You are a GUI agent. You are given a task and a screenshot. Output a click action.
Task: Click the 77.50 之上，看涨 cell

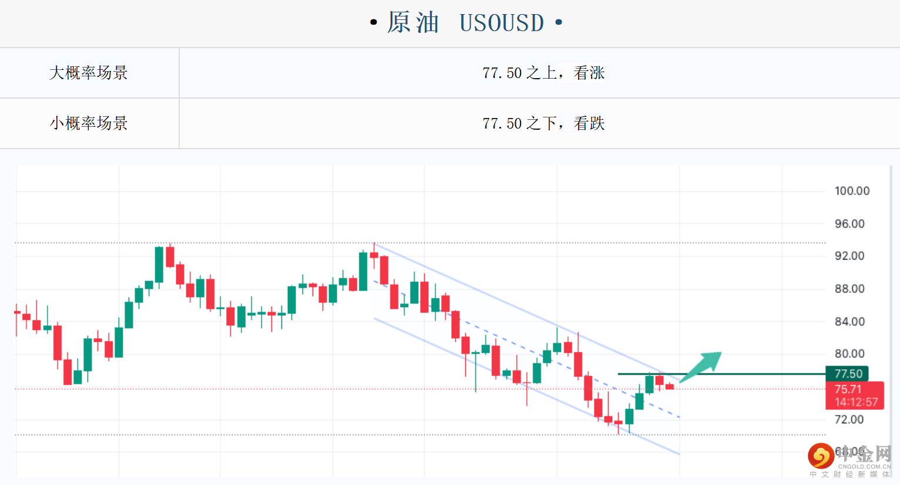point(543,73)
